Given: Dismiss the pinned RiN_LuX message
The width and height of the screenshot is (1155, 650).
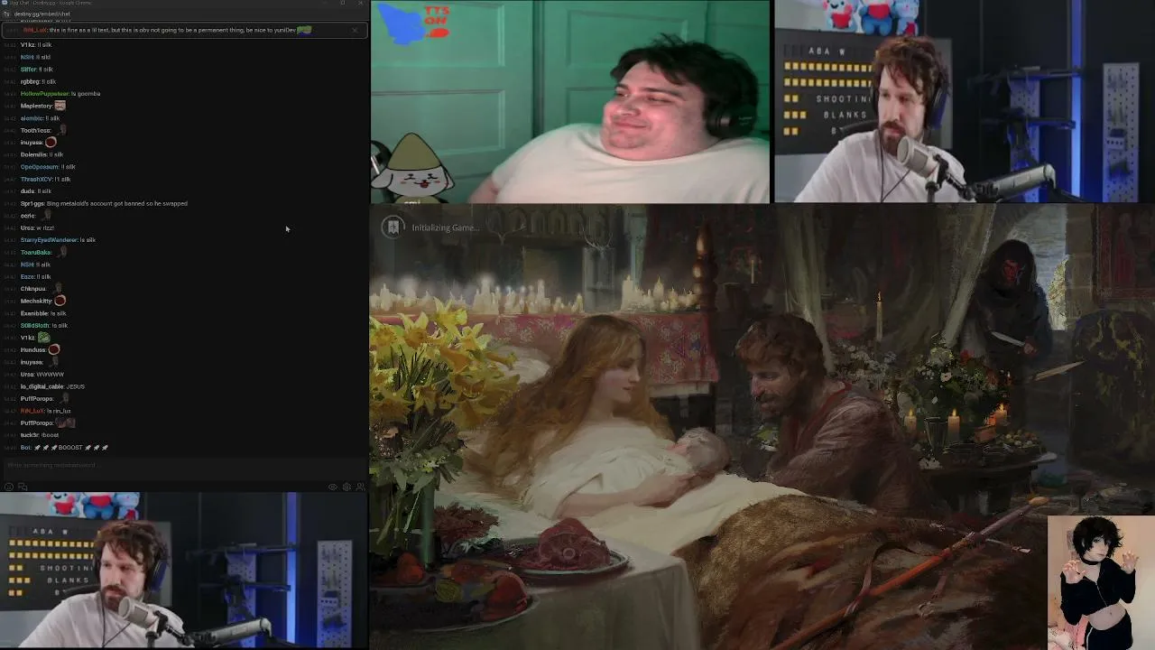Looking at the screenshot, I should (355, 30).
